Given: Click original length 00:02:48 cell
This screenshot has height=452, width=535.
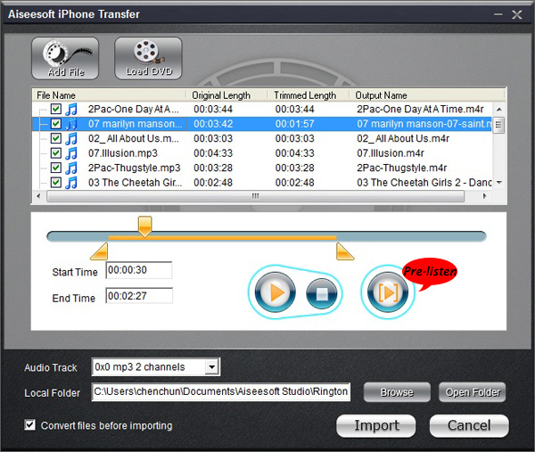Looking at the screenshot, I should pos(213,183).
